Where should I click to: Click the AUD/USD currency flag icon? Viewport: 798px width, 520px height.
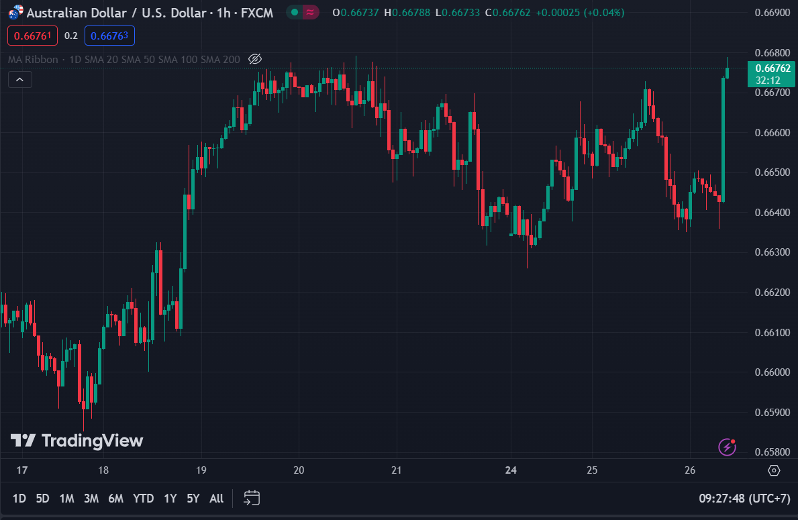[x=16, y=12]
